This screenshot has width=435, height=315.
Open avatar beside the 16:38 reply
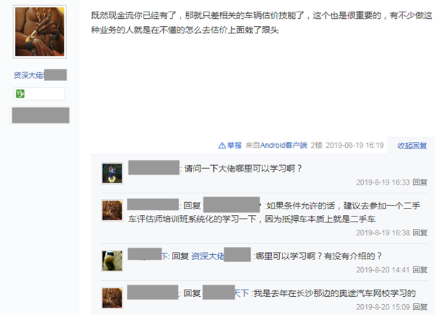(112, 210)
